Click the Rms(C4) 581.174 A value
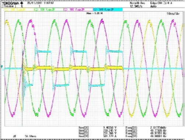This screenshot has width=185, height=140. pos(110,136)
